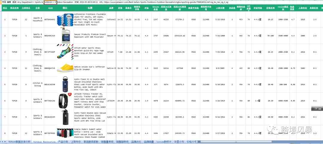323x144 pixels.
Task: Click the blue Hydro Flask 32 oz image
Action: (x=65, y=84)
